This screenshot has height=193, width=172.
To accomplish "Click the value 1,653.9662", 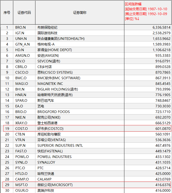I will point(162,39).
